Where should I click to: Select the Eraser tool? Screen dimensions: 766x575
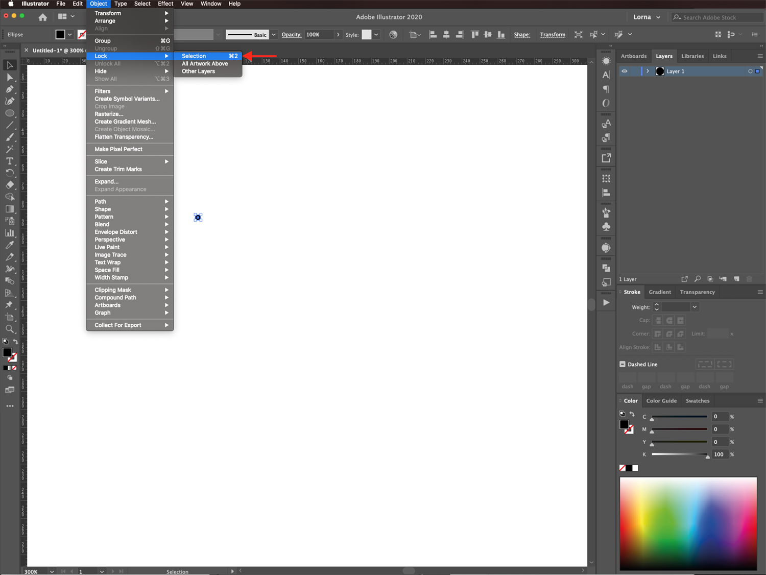(x=9, y=185)
